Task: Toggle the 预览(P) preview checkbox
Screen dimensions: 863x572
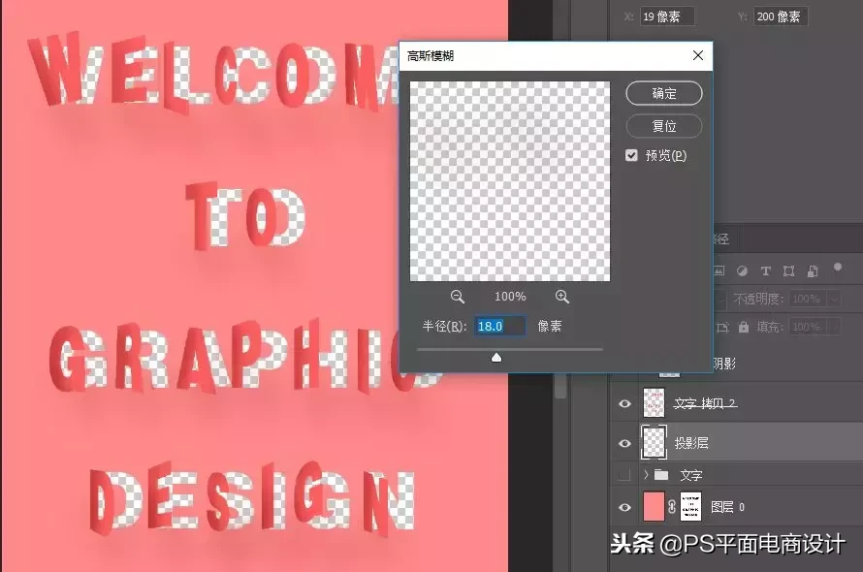Action: click(x=631, y=156)
